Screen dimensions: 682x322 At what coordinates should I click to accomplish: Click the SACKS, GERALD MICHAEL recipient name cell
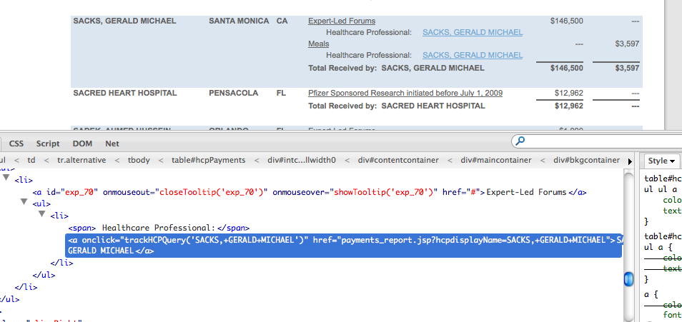point(124,21)
